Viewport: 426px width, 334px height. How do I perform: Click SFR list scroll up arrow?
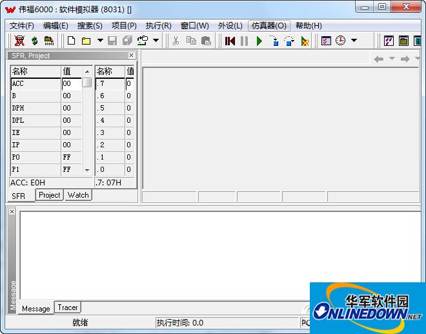click(87, 72)
